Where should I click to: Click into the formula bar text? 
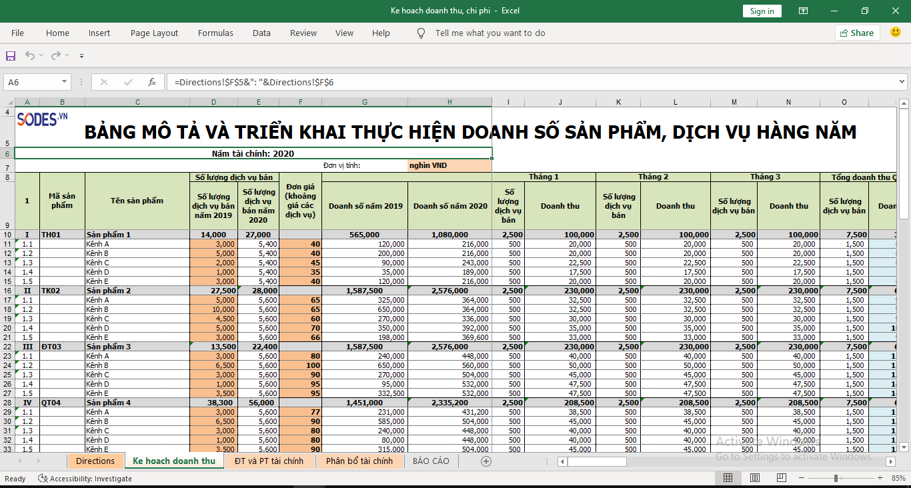tap(530, 82)
